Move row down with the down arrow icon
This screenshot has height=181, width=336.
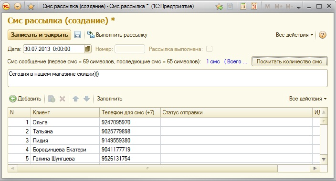pyautogui.click(x=86, y=99)
